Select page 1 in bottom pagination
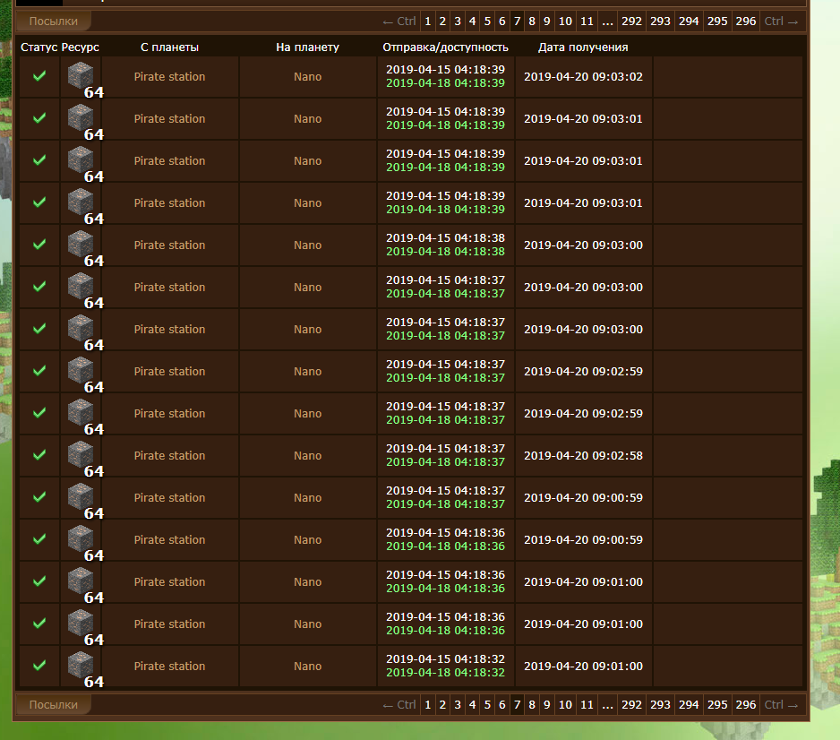Viewport: 840px width, 740px height. pyautogui.click(x=428, y=705)
